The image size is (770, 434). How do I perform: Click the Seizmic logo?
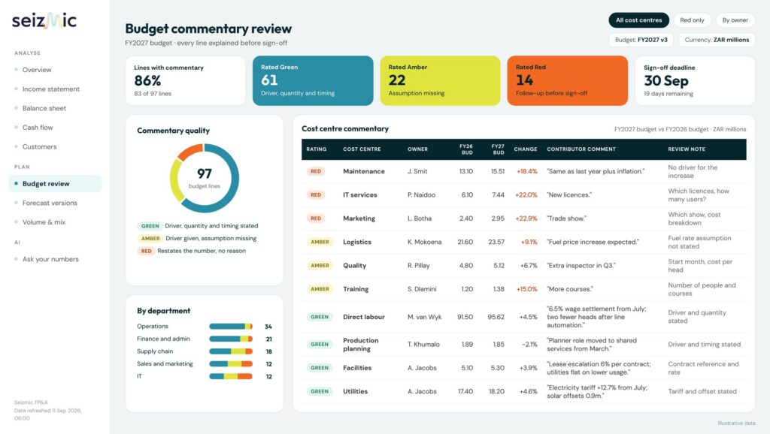coord(44,20)
